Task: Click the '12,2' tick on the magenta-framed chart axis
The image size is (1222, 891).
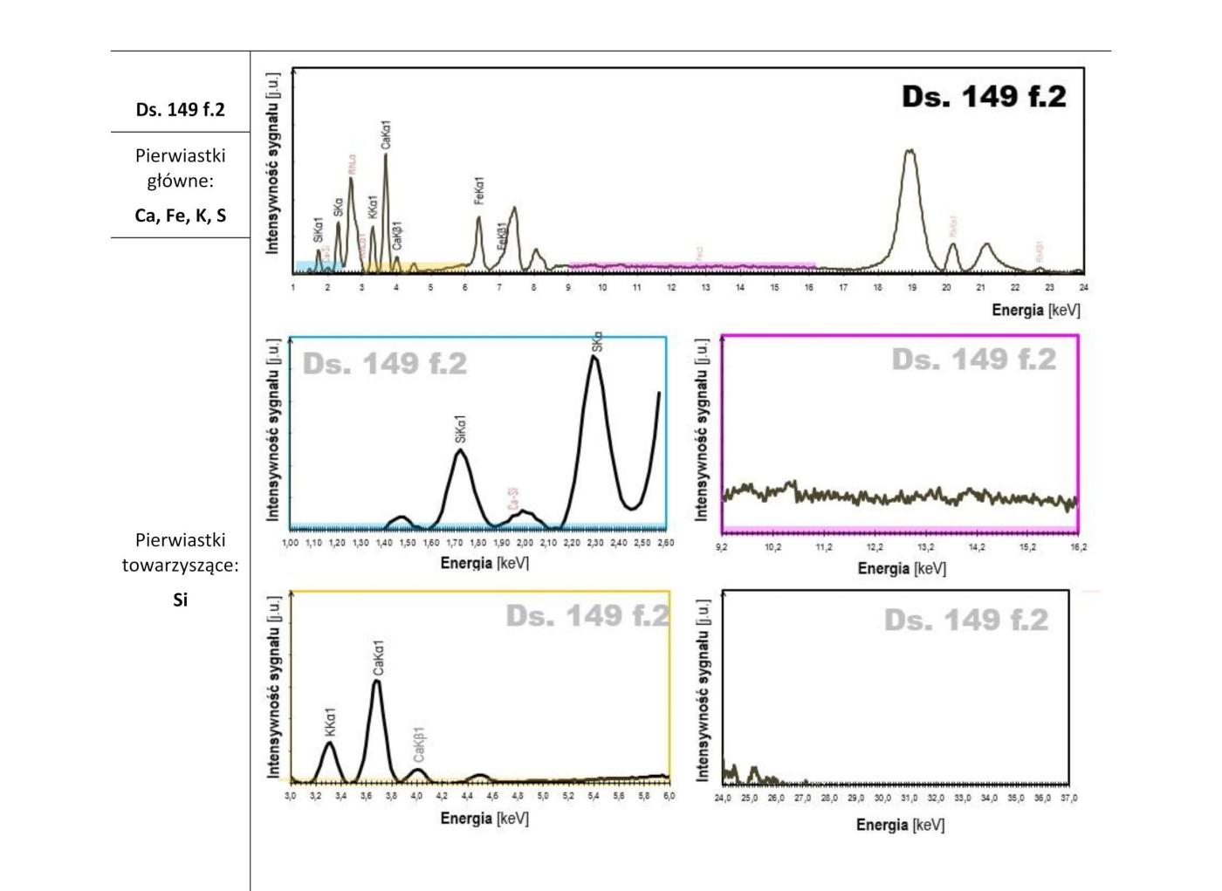Action: (875, 547)
